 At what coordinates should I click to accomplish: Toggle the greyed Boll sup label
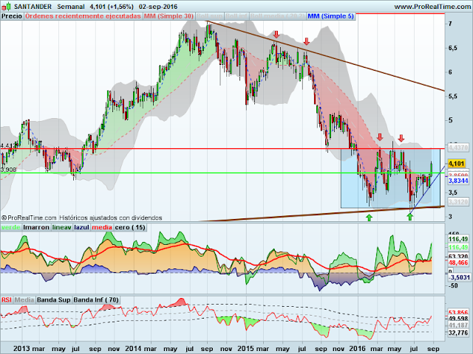click(x=210, y=16)
